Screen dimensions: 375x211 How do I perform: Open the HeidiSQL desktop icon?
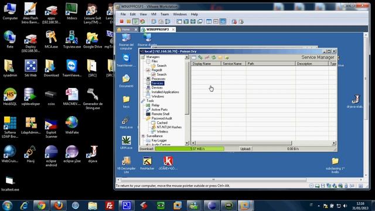click(x=10, y=97)
